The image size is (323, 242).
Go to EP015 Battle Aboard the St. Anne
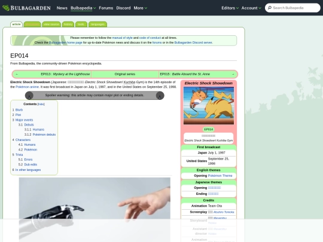(185, 74)
